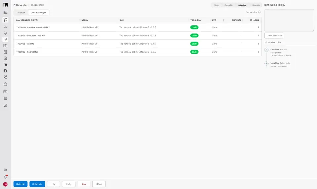Open the shopping bag sidebar icon
Screen dimensions: 317x189
5,84
